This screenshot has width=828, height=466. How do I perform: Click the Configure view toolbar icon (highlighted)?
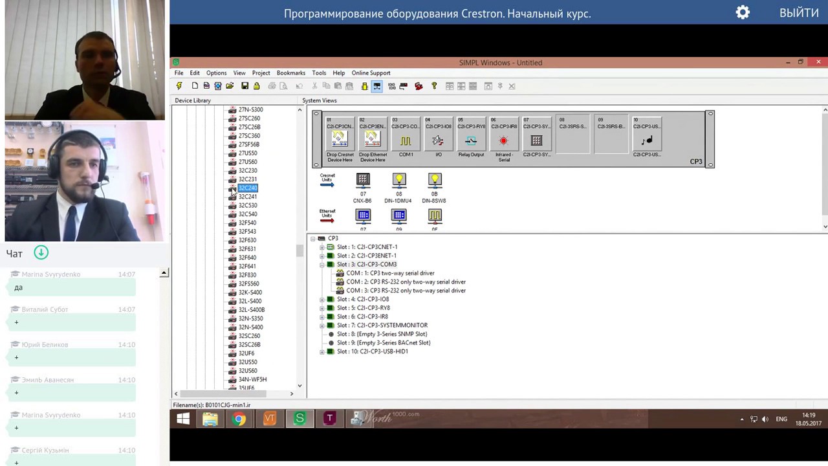click(377, 86)
